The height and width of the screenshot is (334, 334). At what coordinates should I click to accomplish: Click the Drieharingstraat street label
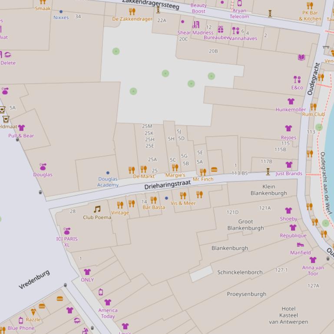click(x=168, y=185)
